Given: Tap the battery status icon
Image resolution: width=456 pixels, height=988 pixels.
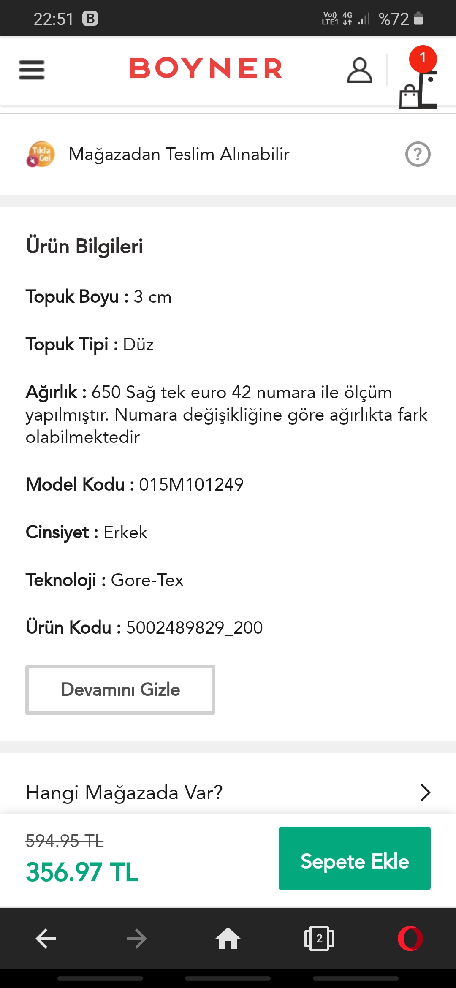Looking at the screenshot, I should 418,19.
